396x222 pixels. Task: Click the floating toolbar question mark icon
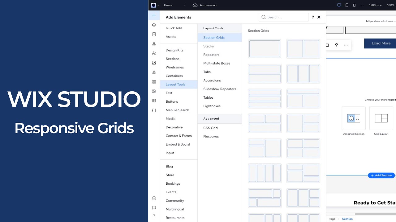pyautogui.click(x=336, y=45)
